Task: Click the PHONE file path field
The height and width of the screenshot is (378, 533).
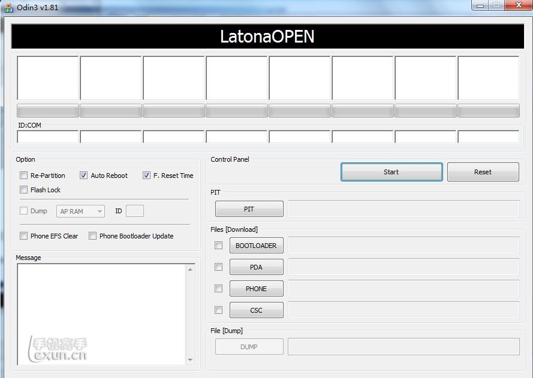Action: point(403,288)
